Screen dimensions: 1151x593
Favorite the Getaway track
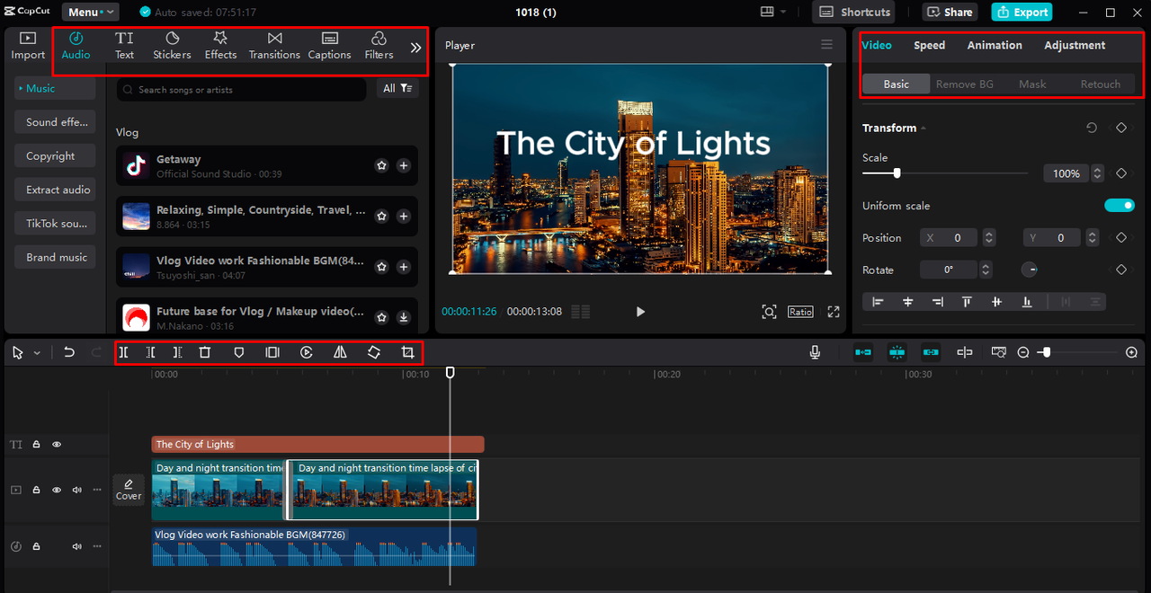tap(381, 166)
